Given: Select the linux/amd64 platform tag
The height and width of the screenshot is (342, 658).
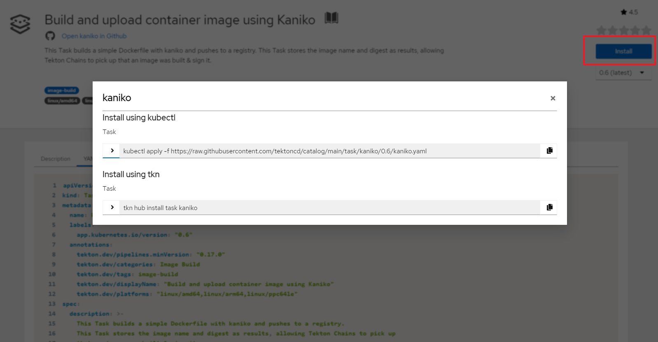Looking at the screenshot, I should (62, 101).
